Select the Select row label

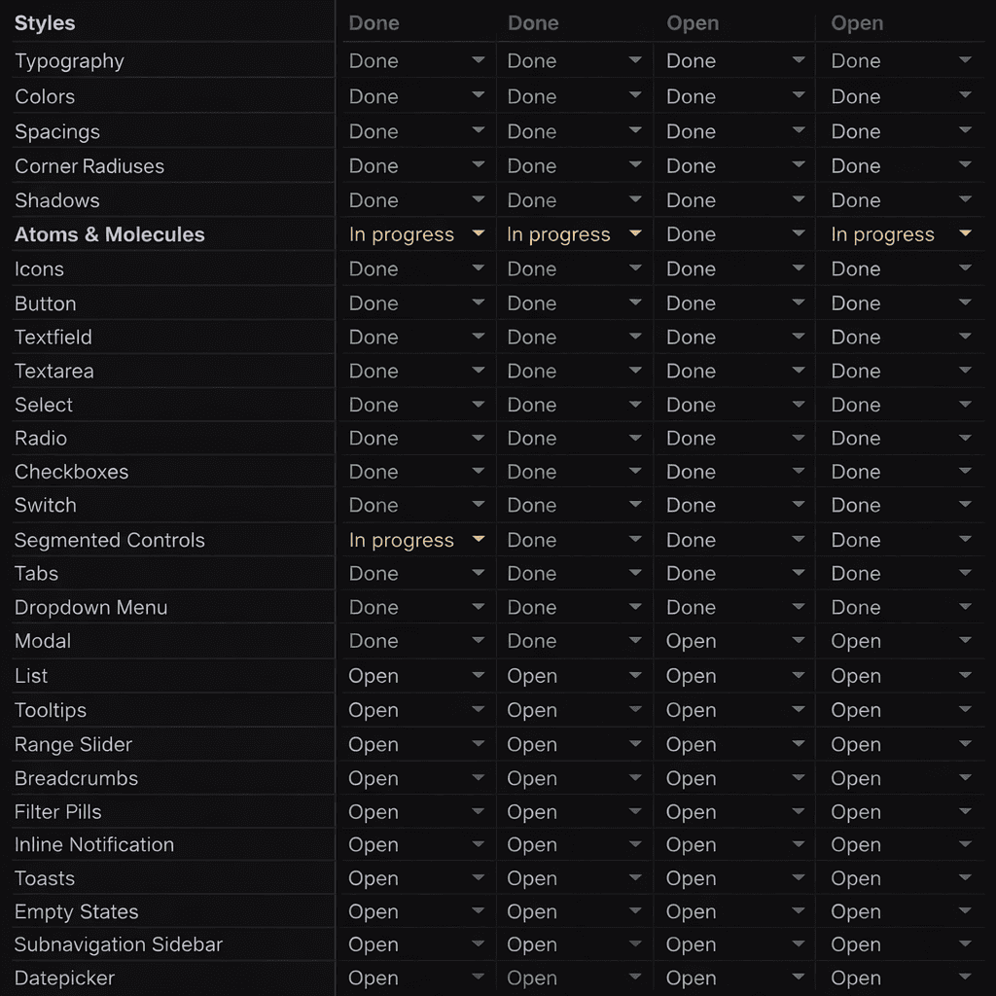click(x=44, y=405)
